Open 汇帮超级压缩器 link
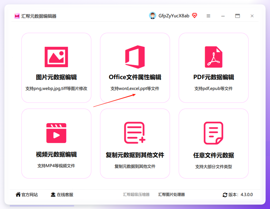Image resolution: width=270 pixels, height=209 pixels. 136,195
